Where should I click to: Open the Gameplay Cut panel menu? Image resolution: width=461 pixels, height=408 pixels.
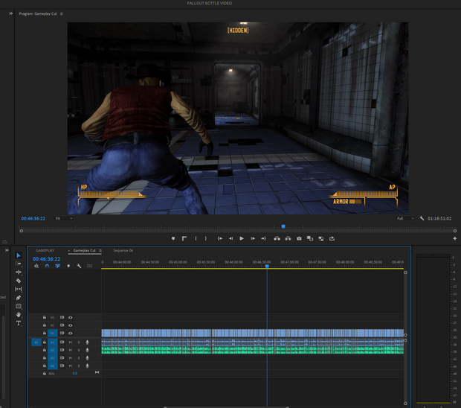[100, 251]
